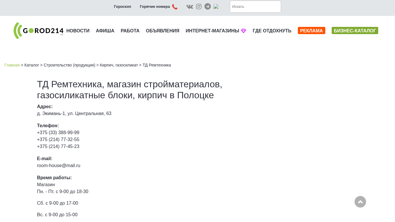395x222 pixels.
Task: Click the scroll-to-top arrow button
Action: click(360, 202)
